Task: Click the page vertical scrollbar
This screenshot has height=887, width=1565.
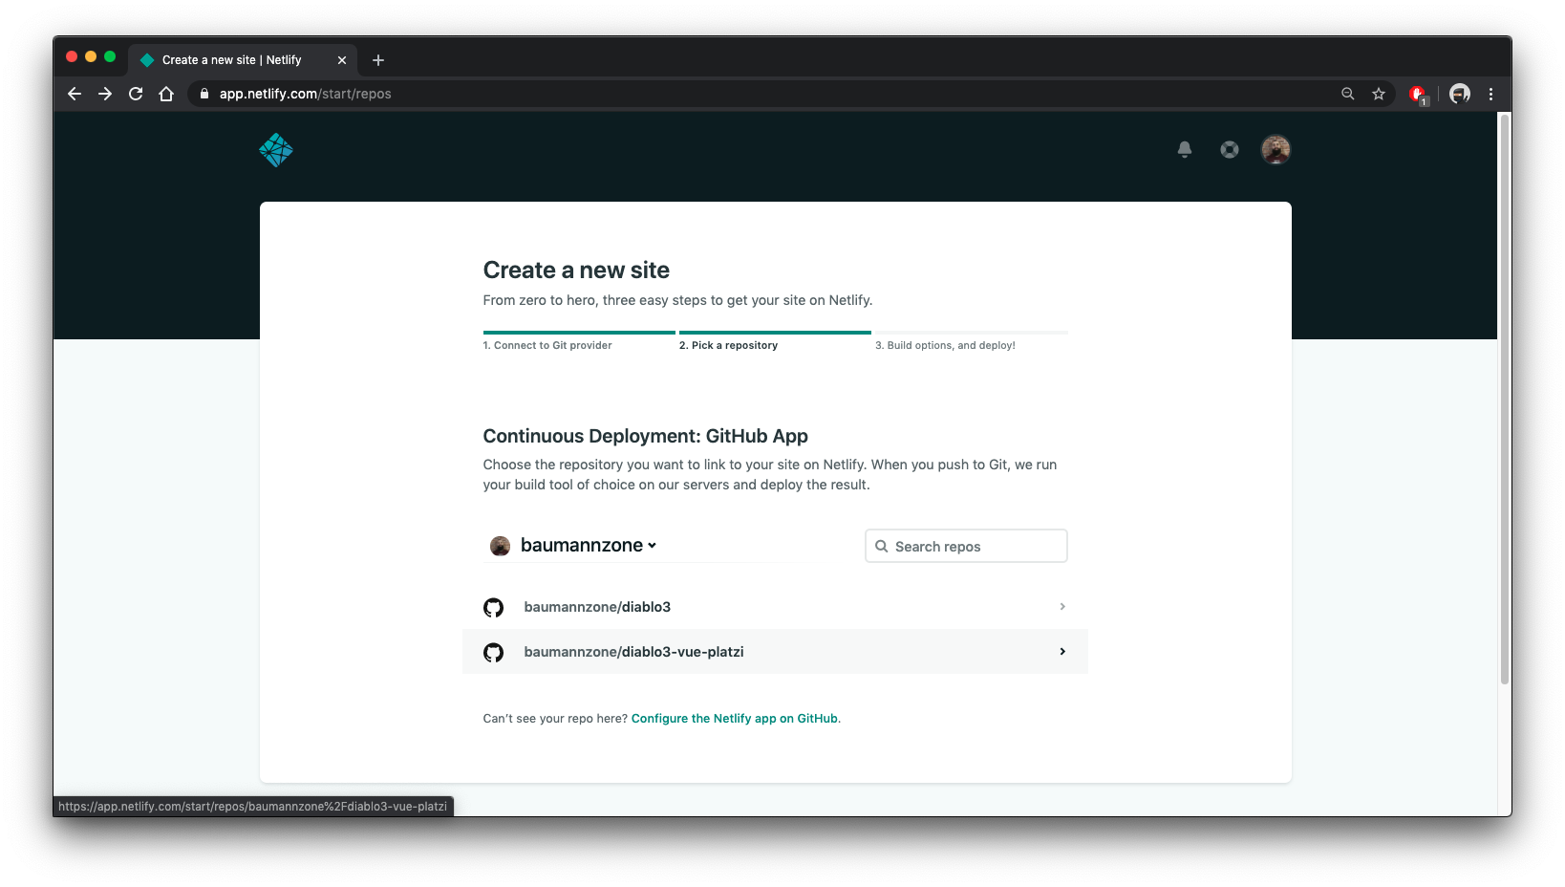Action: [x=1504, y=398]
